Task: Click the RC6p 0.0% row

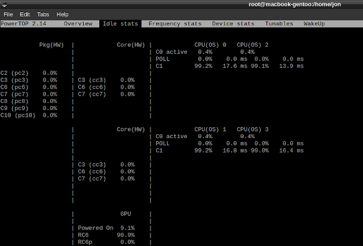Action: click(106, 242)
